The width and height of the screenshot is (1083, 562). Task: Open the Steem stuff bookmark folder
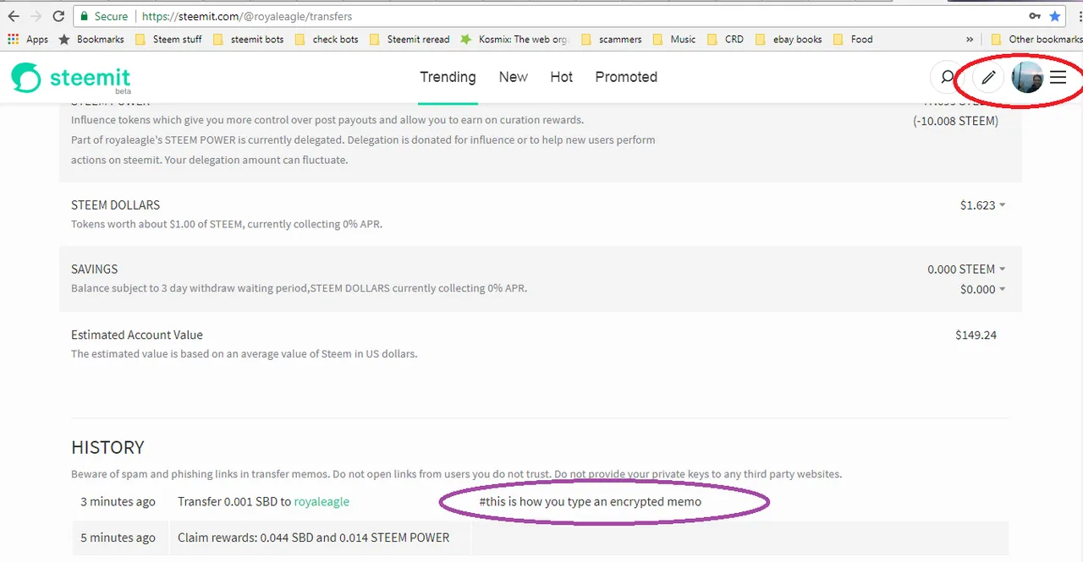click(x=168, y=39)
